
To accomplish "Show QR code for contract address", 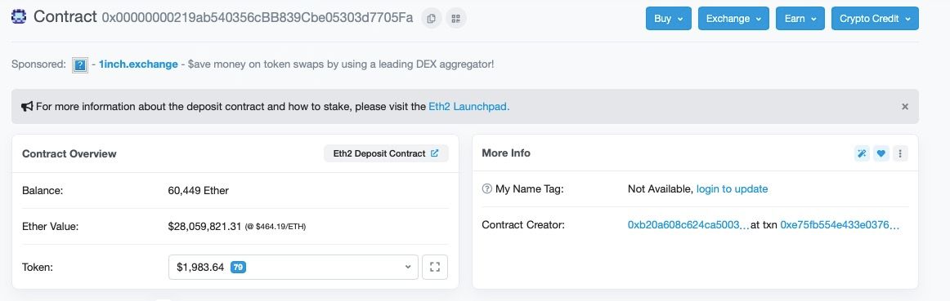I will [456, 18].
